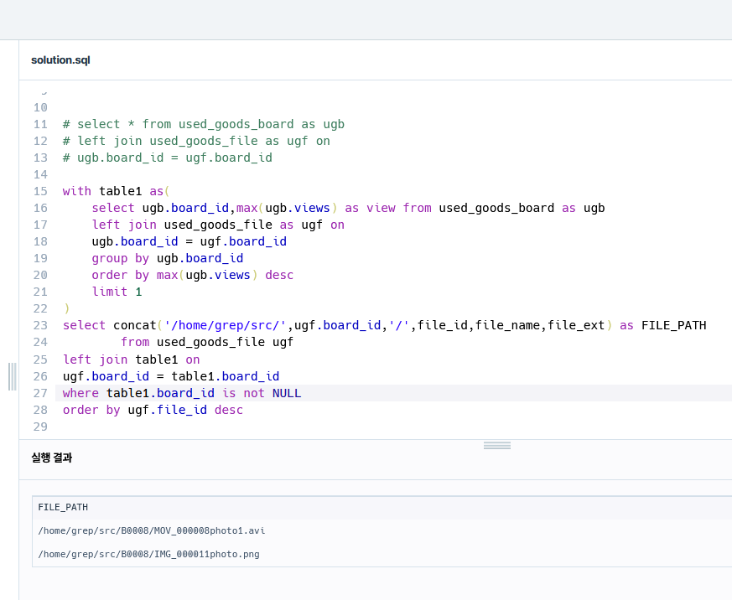Image resolution: width=732 pixels, height=600 pixels.
Task: Click 'order by max(ugb.views) desc' line
Action: [193, 275]
